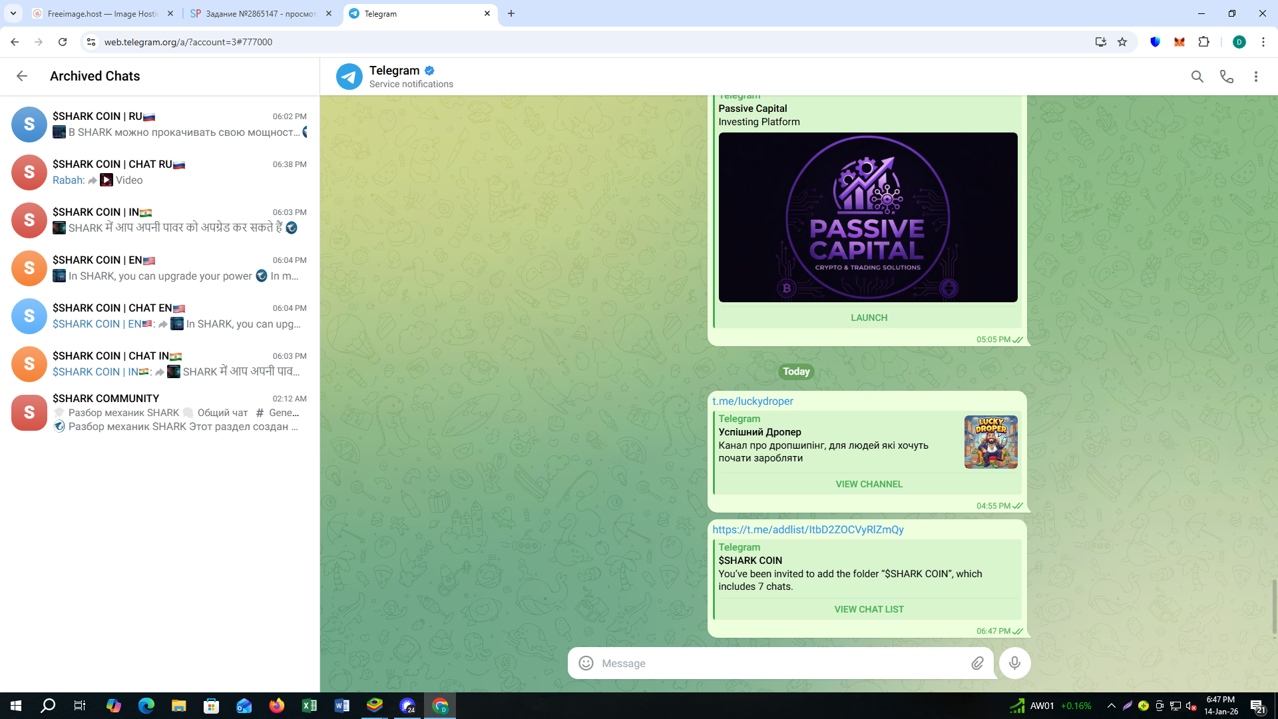
Task: Switch to the Задание №2865147 tab
Action: (260, 13)
